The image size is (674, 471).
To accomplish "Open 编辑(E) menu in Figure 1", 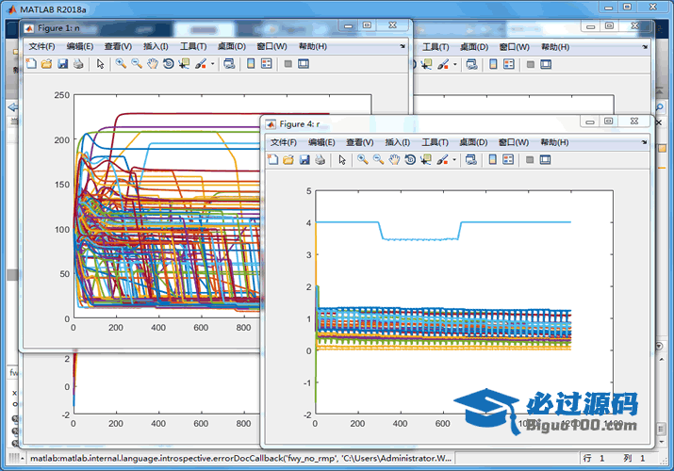I will click(x=80, y=46).
